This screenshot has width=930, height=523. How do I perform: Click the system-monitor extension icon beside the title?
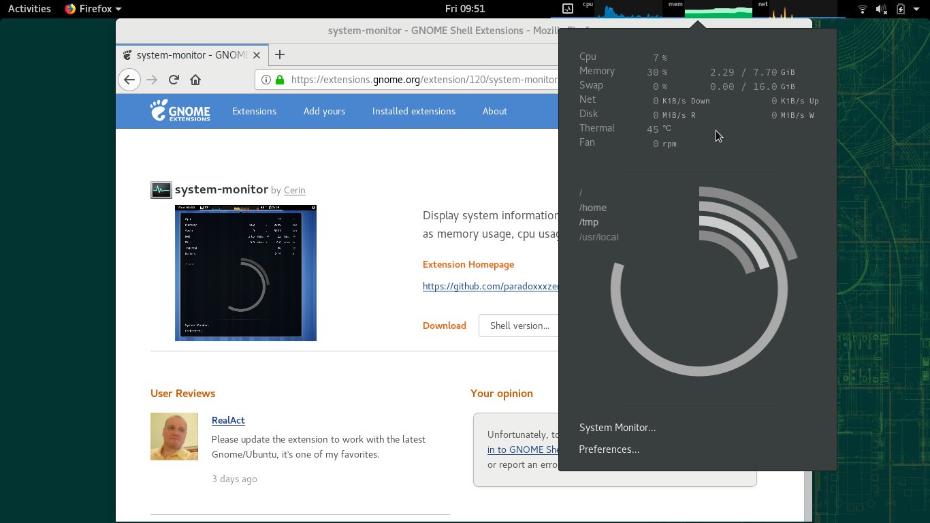click(x=161, y=190)
